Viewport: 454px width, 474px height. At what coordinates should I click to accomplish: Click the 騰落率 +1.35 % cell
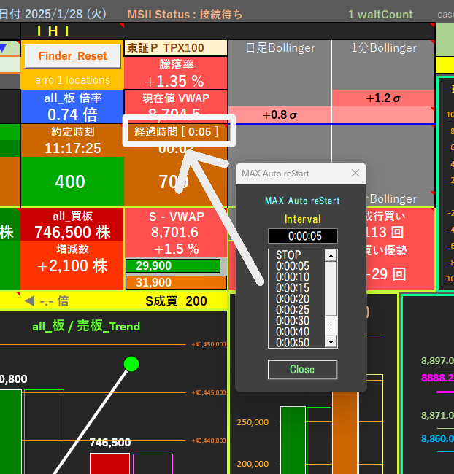[176, 73]
